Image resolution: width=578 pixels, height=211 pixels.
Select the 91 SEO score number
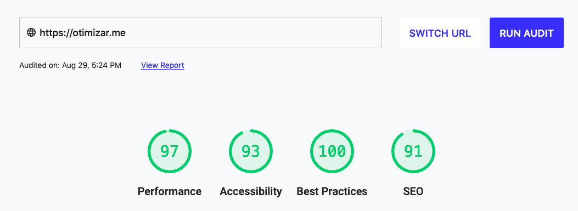[x=413, y=151]
